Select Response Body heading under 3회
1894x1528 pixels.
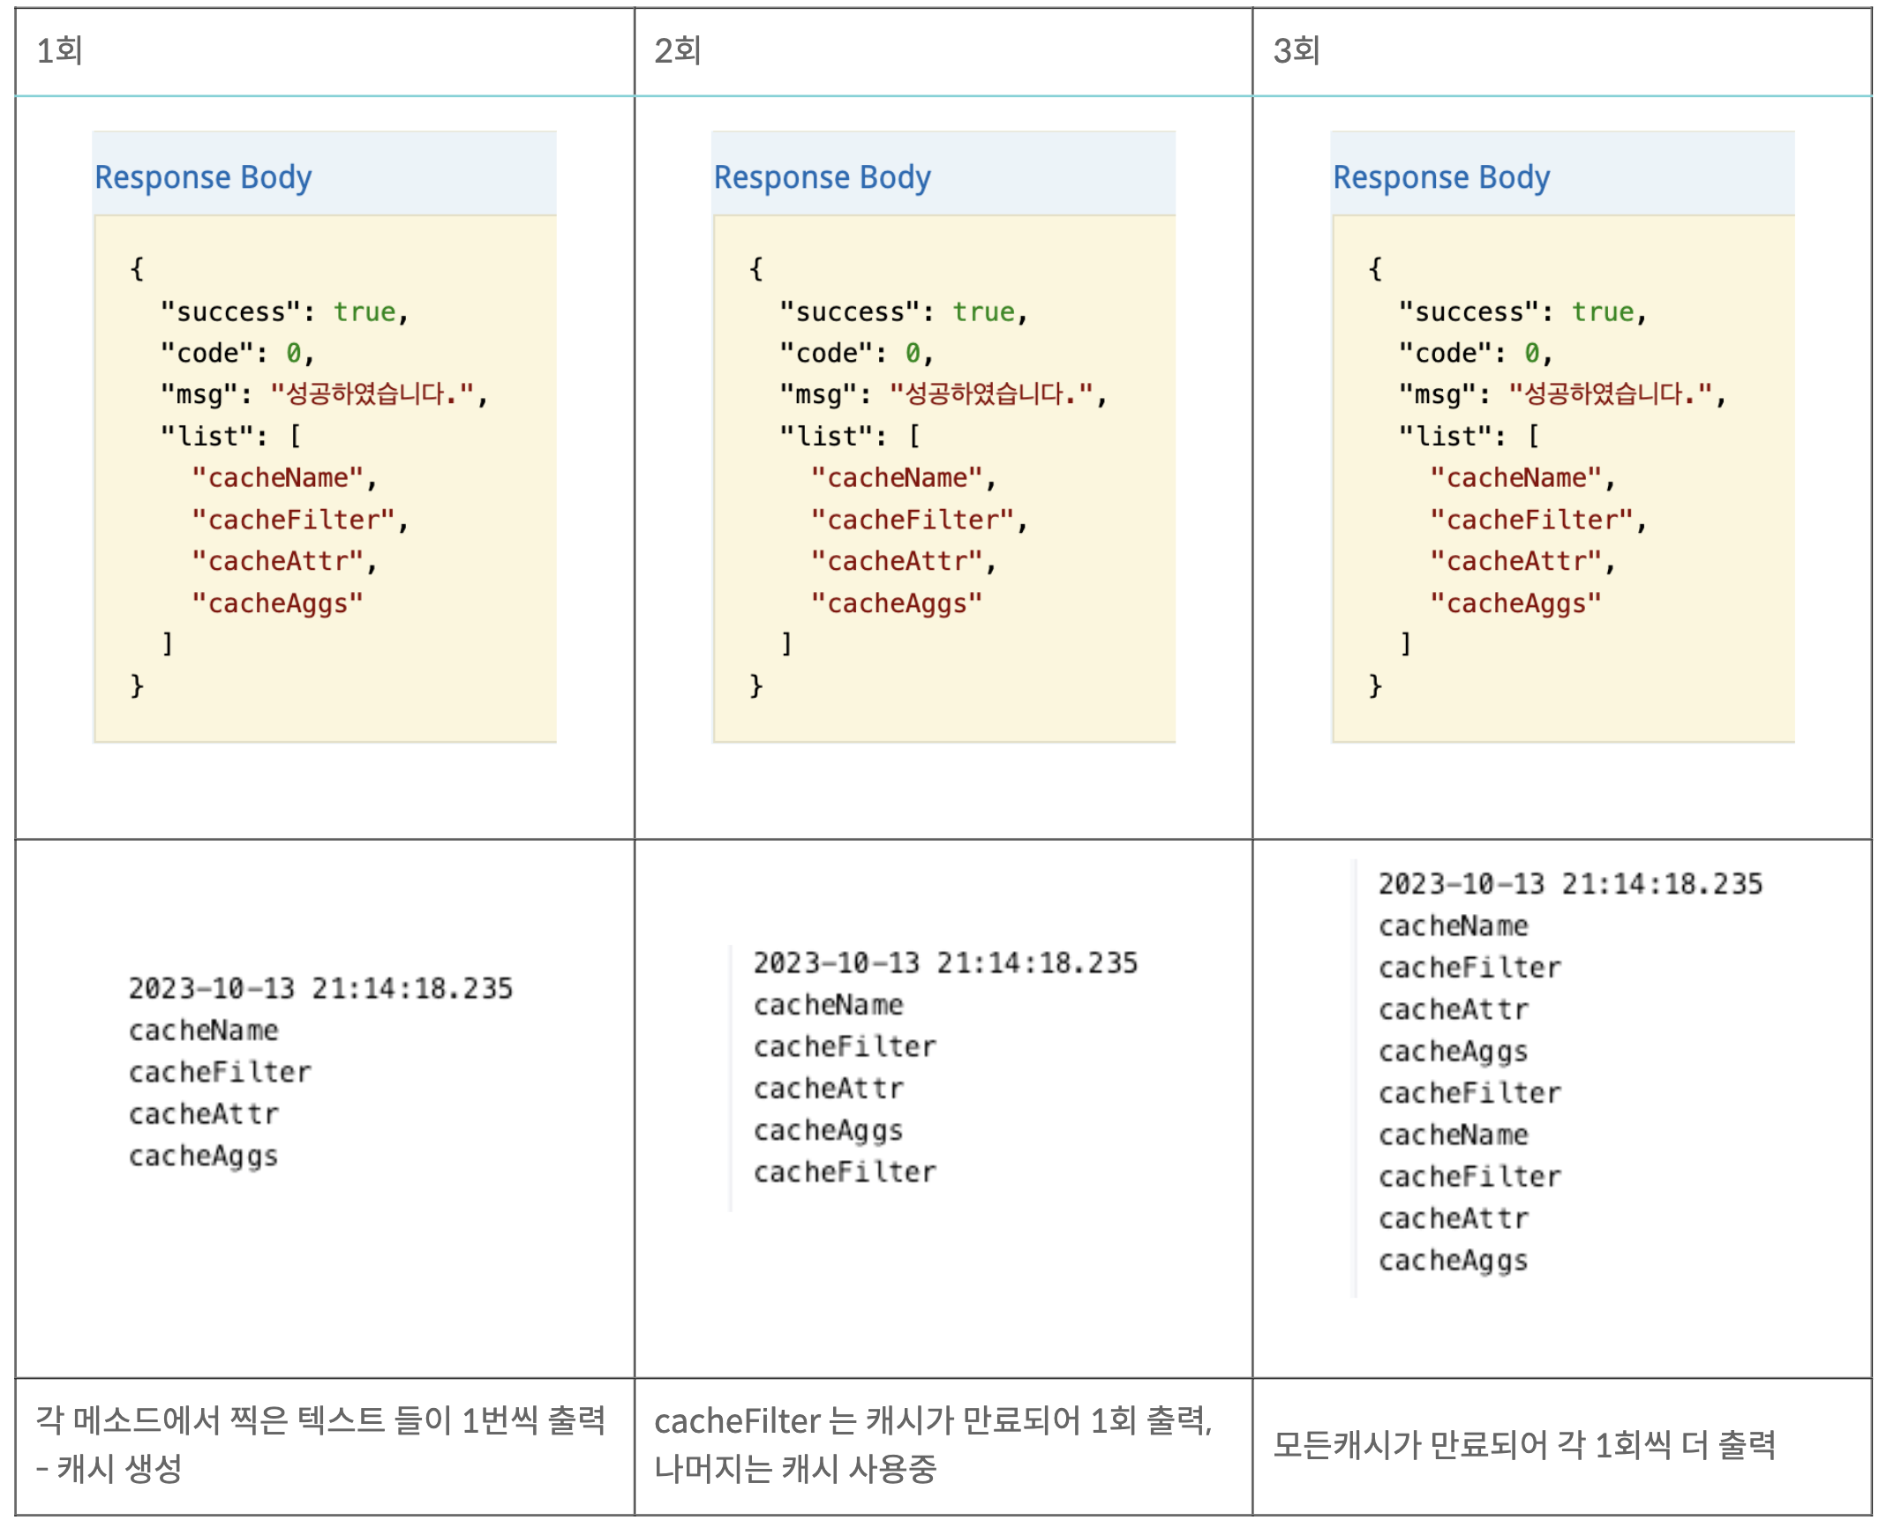coord(1440,176)
